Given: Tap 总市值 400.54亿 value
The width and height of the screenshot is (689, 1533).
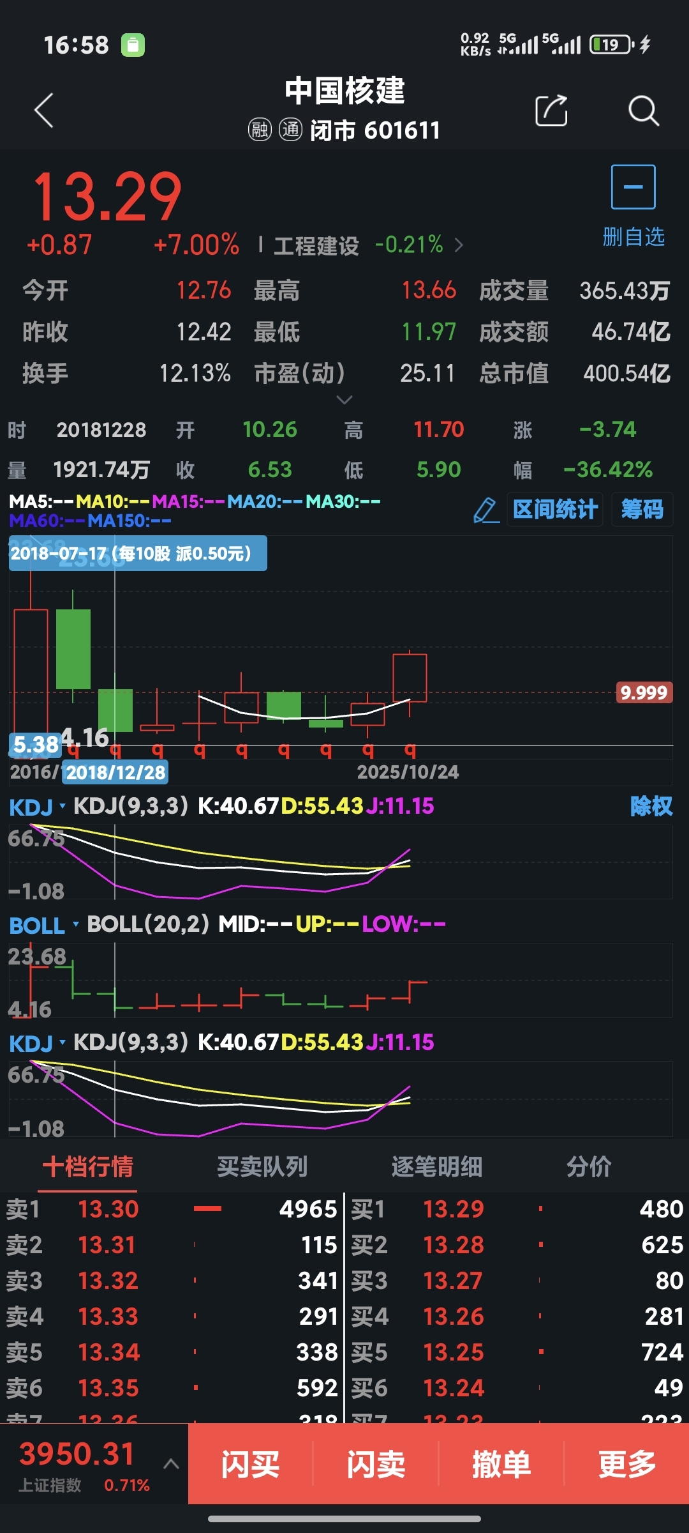Looking at the screenshot, I should point(626,374).
